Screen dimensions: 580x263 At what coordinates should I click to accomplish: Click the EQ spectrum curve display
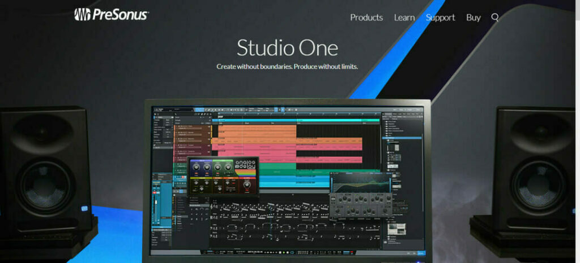coord(361,183)
